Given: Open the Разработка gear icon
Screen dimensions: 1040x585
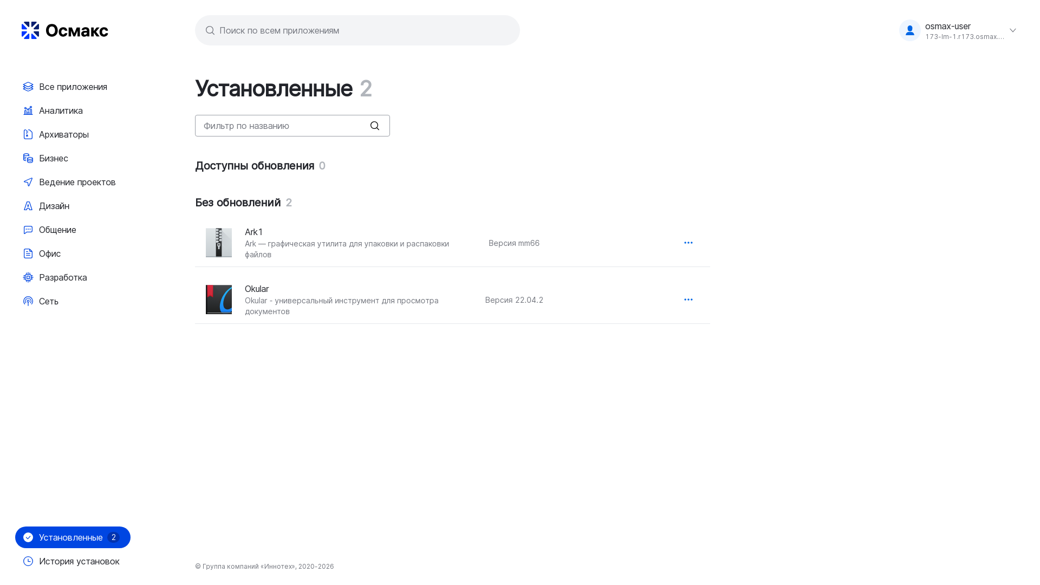Looking at the screenshot, I should 28,277.
